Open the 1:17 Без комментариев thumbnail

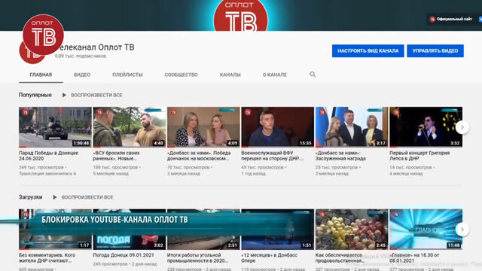tap(55, 229)
